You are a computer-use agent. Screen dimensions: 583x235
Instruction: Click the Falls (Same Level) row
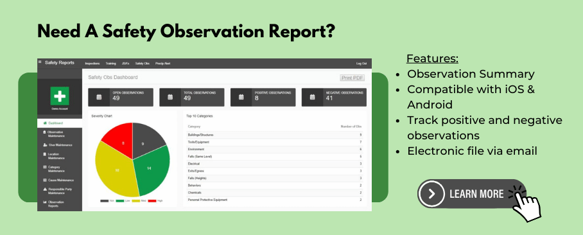(275, 157)
